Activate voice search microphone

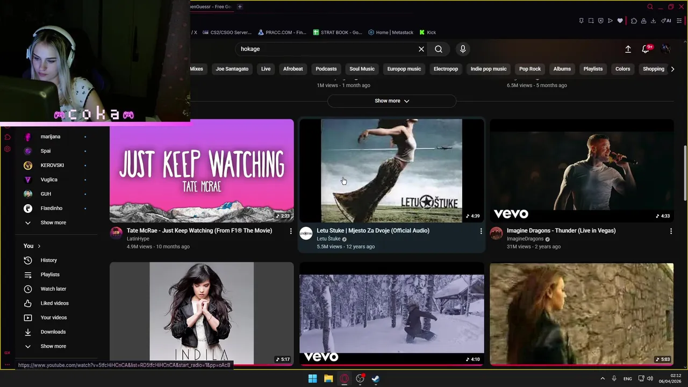[463, 49]
